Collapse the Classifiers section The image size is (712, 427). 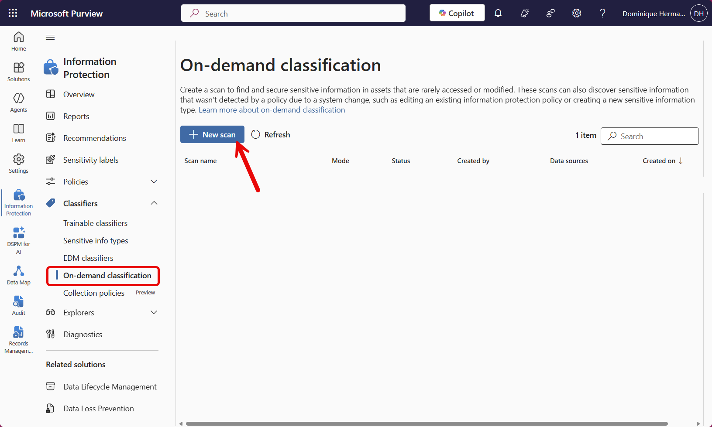[154, 203]
